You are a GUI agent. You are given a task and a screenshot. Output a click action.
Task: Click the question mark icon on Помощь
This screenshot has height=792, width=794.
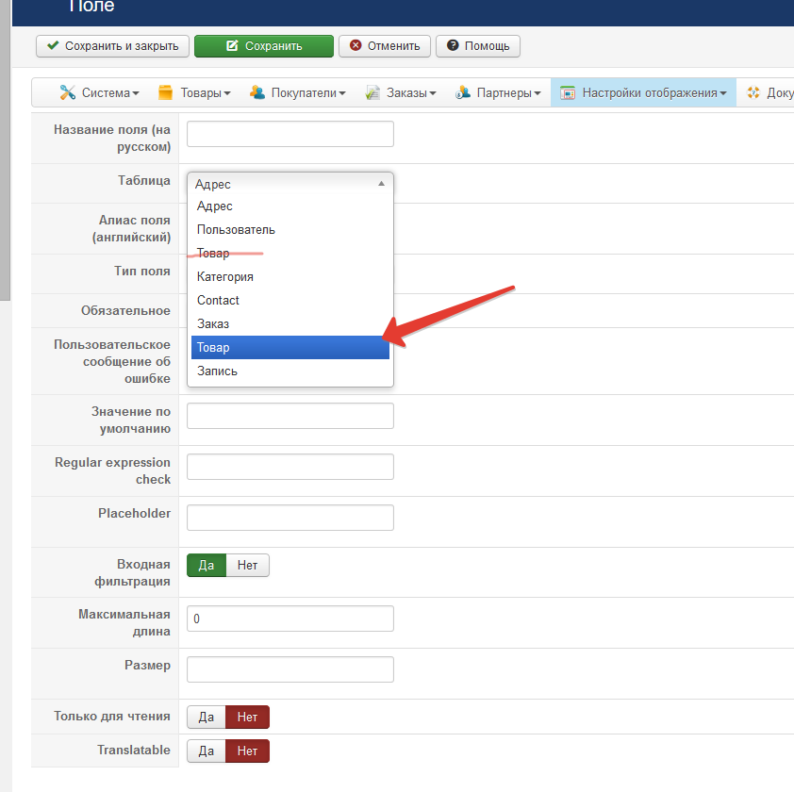(453, 45)
